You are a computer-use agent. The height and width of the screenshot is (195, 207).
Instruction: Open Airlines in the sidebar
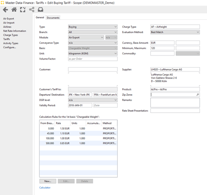[7, 27]
